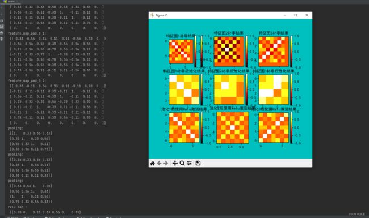Activate the Pan axes tool
369x218 pixels.
175,163
